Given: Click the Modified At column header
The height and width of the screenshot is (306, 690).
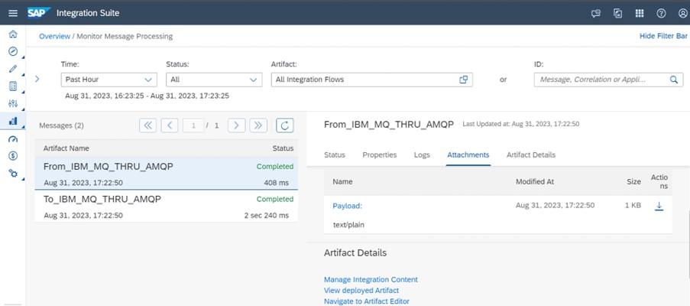Looking at the screenshot, I should pos(535,181).
